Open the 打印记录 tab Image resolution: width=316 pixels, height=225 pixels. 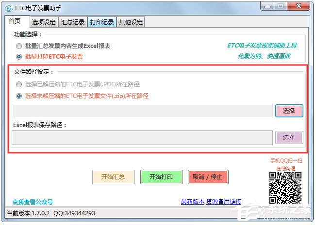(102, 22)
